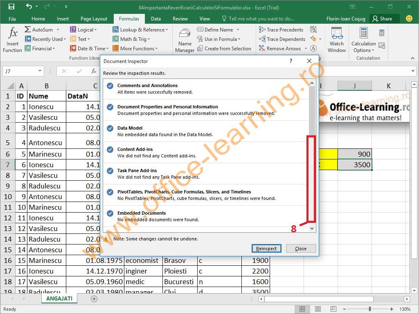Switch to Normal view in status bar
Viewport: 419px width, 314px height.
[x=302, y=309]
